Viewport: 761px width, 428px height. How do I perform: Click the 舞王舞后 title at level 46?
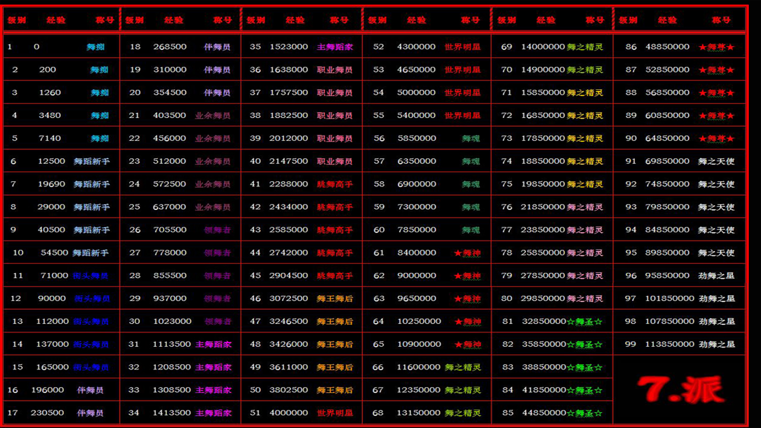pyautogui.click(x=335, y=299)
